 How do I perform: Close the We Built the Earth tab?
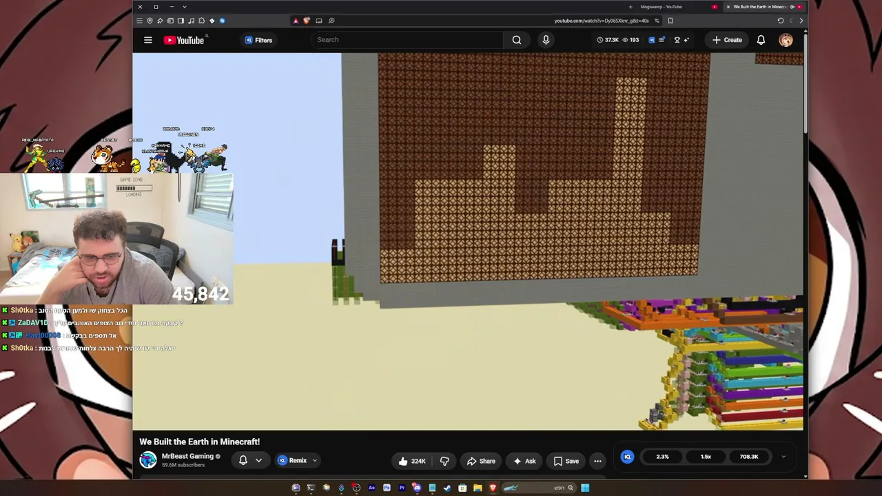pos(728,7)
